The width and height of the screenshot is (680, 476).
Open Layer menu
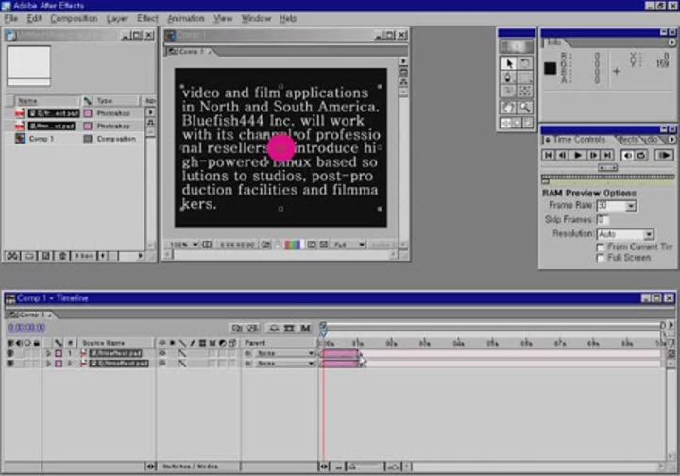[117, 19]
